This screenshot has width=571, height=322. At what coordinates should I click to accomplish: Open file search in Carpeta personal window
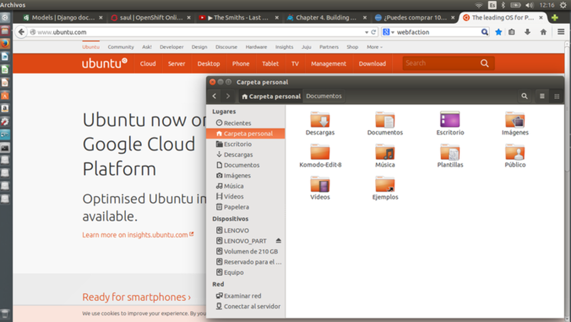[524, 96]
